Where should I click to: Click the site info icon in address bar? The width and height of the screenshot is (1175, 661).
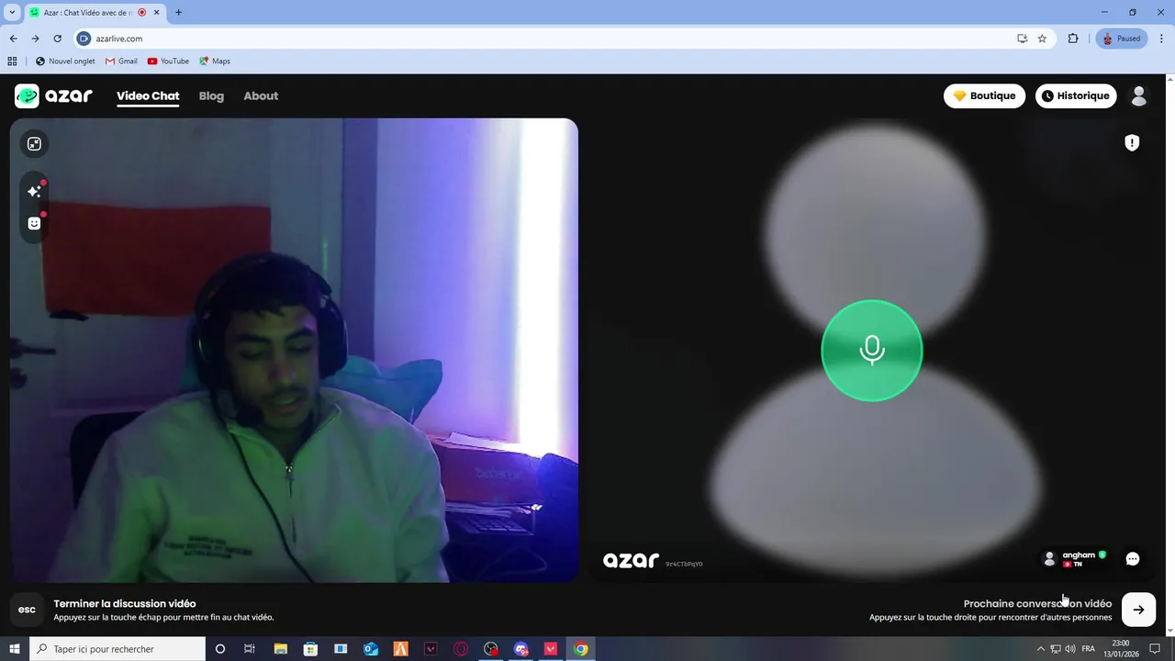[84, 39]
